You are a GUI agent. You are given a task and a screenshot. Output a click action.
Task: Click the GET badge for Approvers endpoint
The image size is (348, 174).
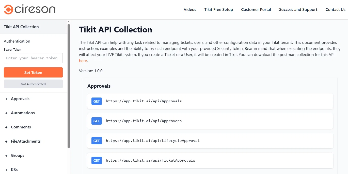pos(97,121)
